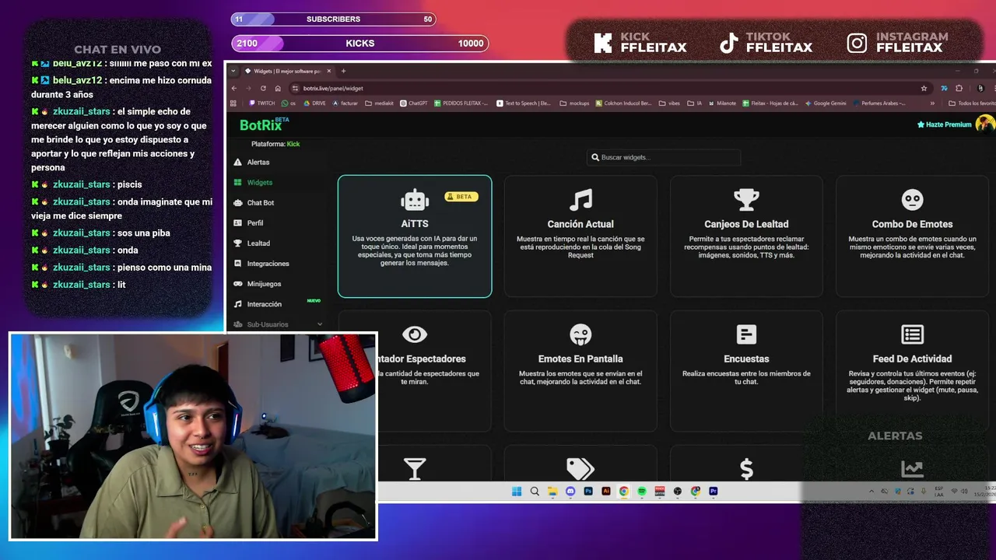The width and height of the screenshot is (996, 560).
Task: Open Integraciones in the sidebar
Action: point(268,263)
